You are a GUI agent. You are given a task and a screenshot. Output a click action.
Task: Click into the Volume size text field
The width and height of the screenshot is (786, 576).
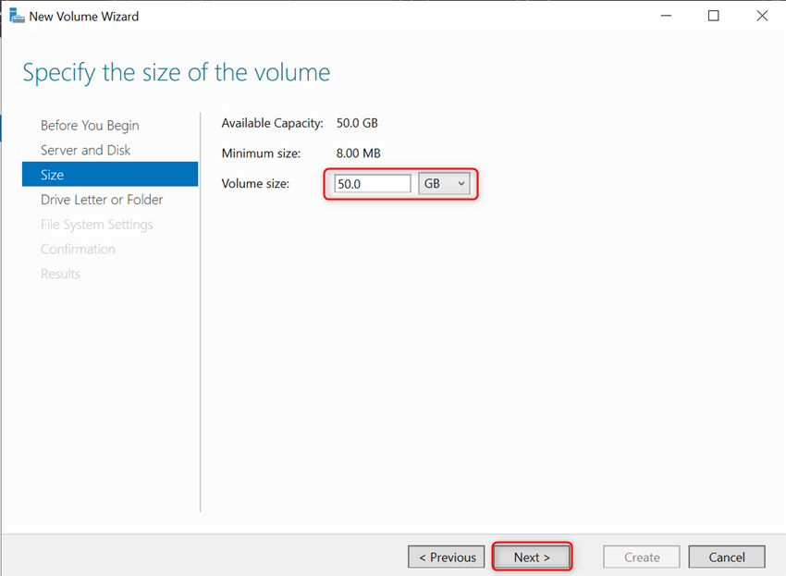coord(372,184)
